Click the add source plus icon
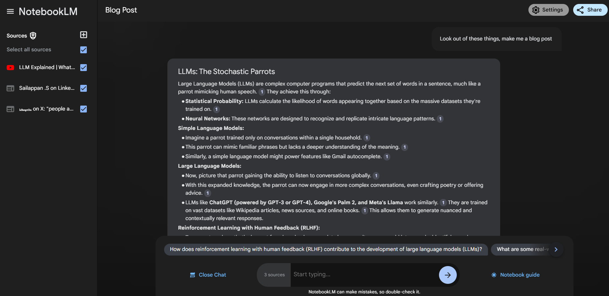Viewport: 609px width, 296px height. (x=84, y=35)
